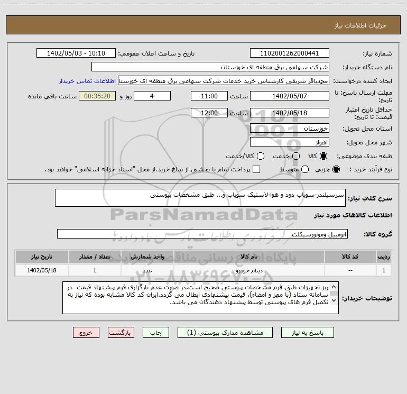Image resolution: width=407 pixels, height=394 pixels.
Task: Select the کالا/خدمت radio button
Action: 261,156
